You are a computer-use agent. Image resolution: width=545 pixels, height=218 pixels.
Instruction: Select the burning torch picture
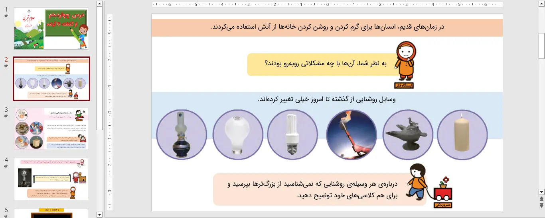[351, 134]
